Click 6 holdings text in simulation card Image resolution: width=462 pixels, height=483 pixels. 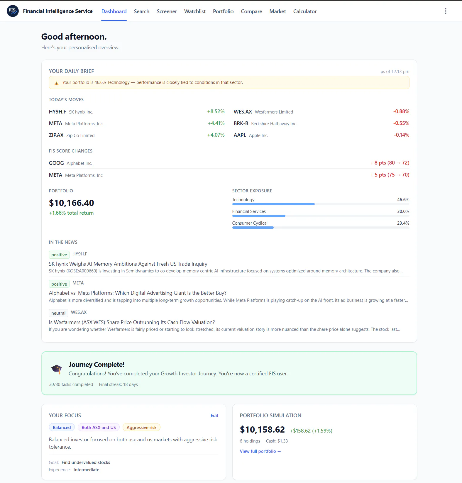coord(250,441)
